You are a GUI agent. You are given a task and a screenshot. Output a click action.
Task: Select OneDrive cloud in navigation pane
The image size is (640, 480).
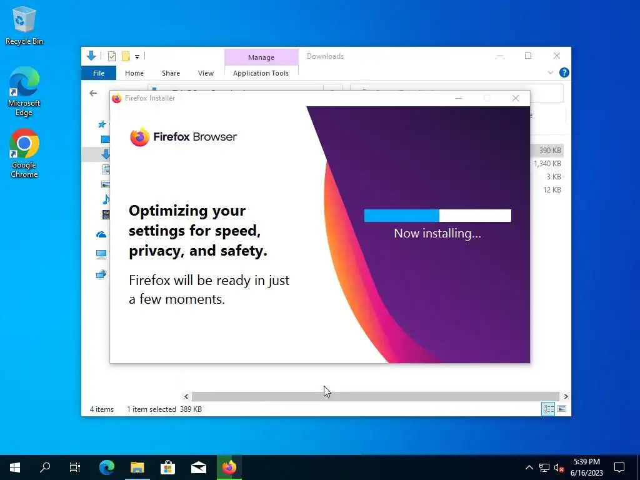click(x=101, y=234)
